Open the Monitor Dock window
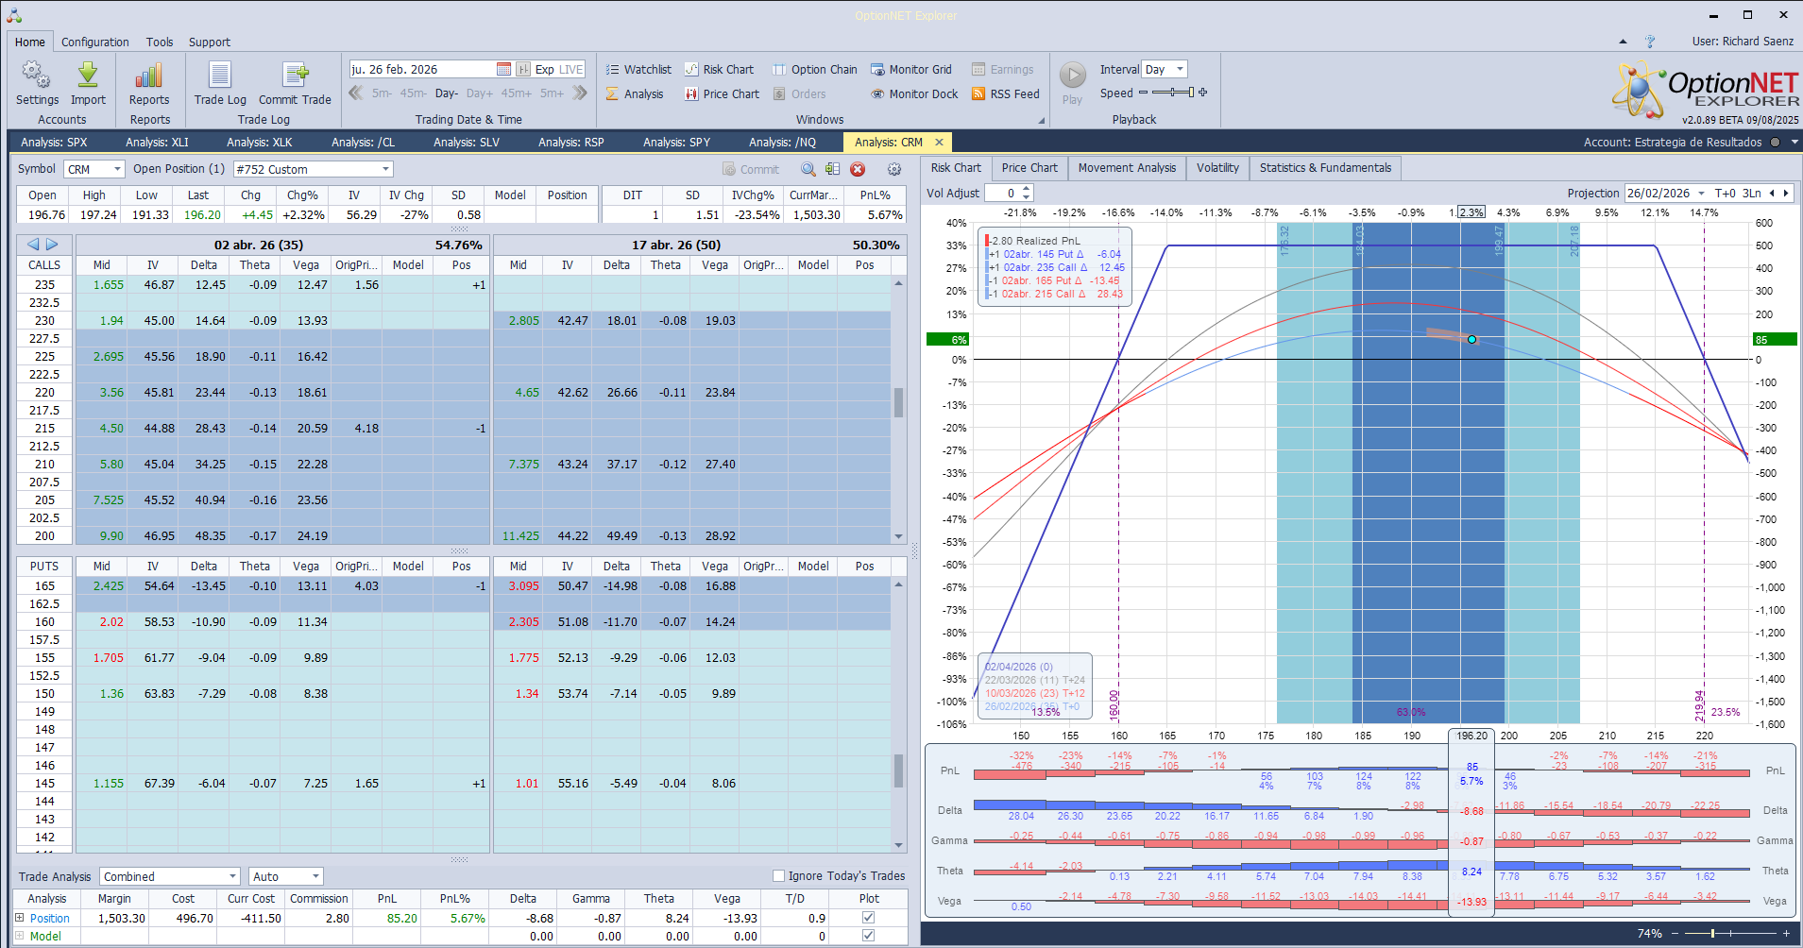 pos(914,93)
